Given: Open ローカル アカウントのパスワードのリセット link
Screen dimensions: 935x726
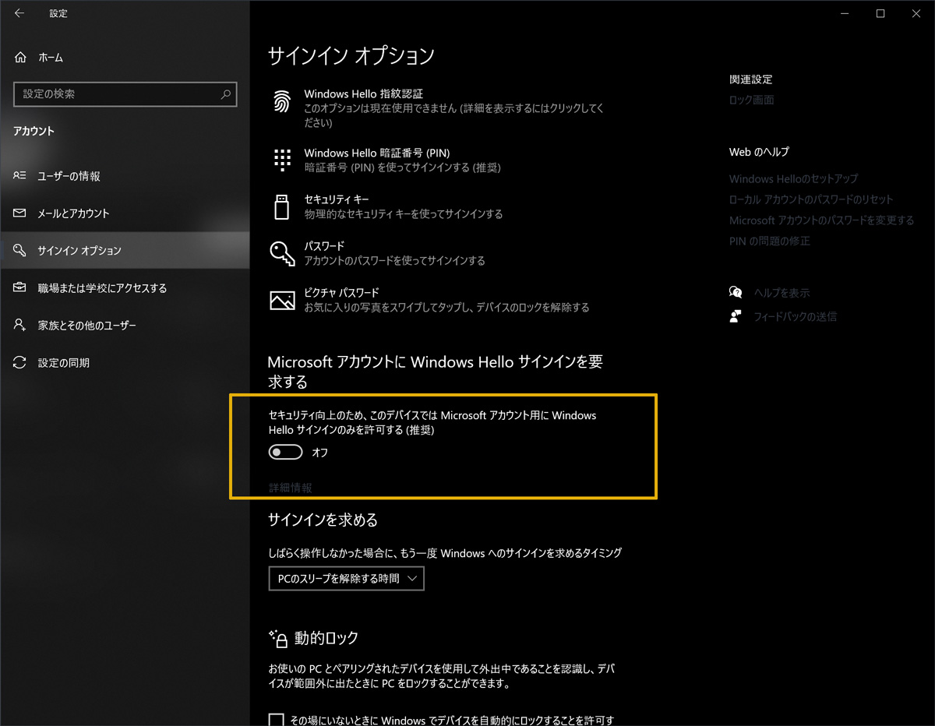Looking at the screenshot, I should click(x=811, y=199).
